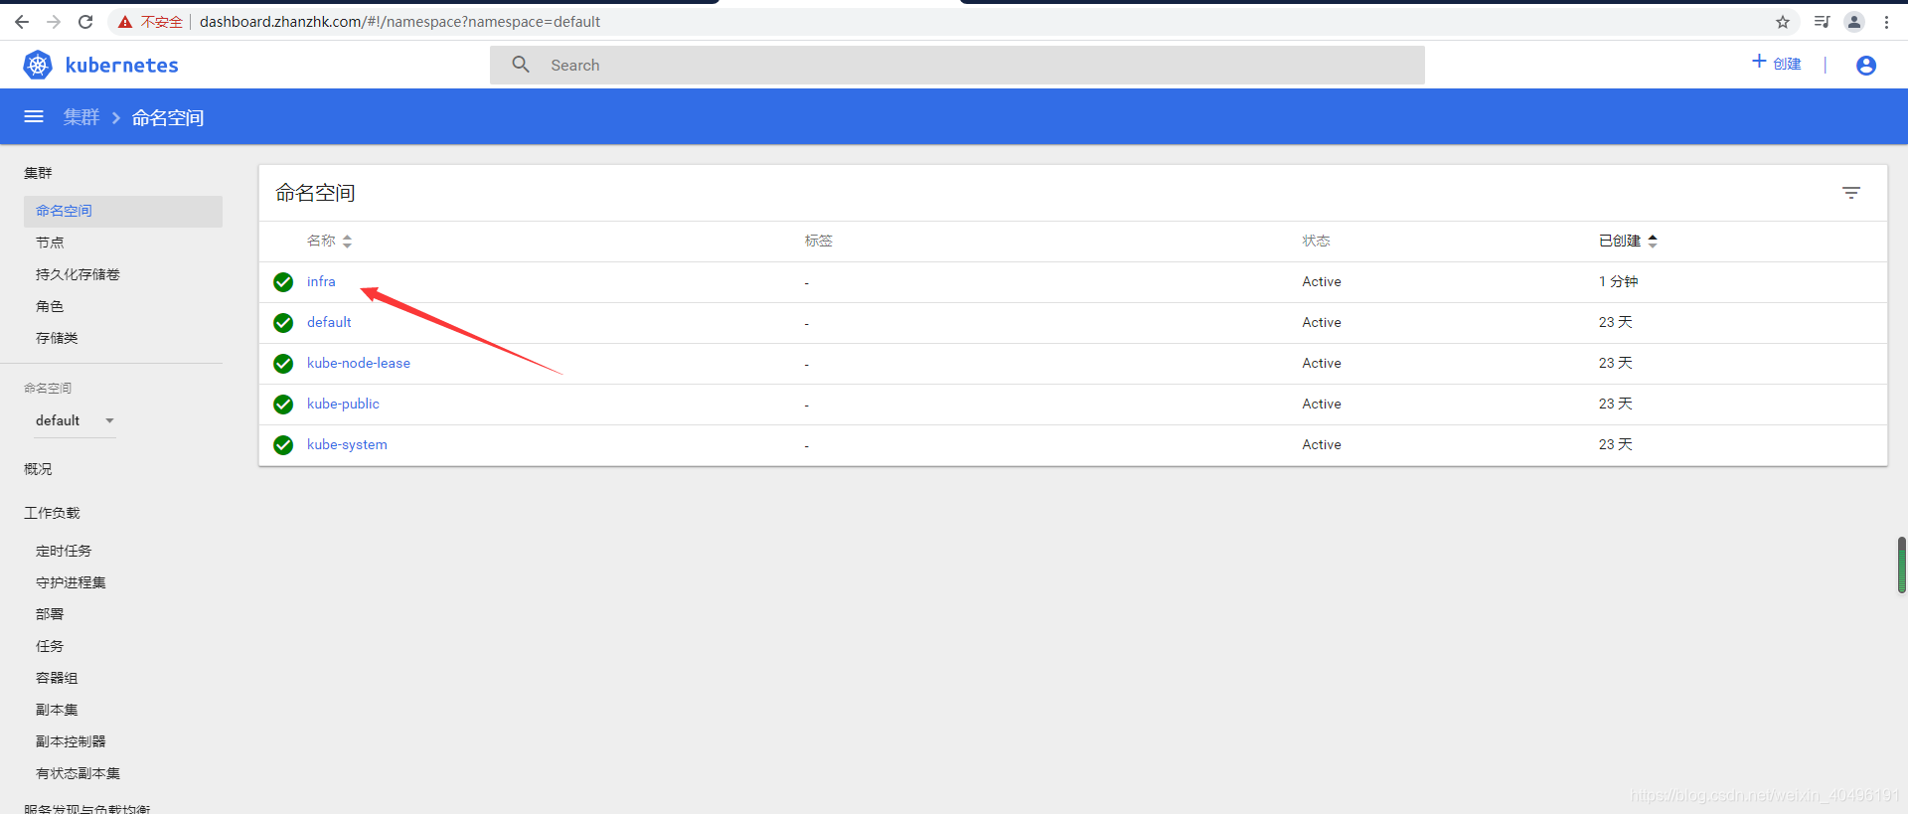Click the green status check for kube-system

tap(283, 445)
